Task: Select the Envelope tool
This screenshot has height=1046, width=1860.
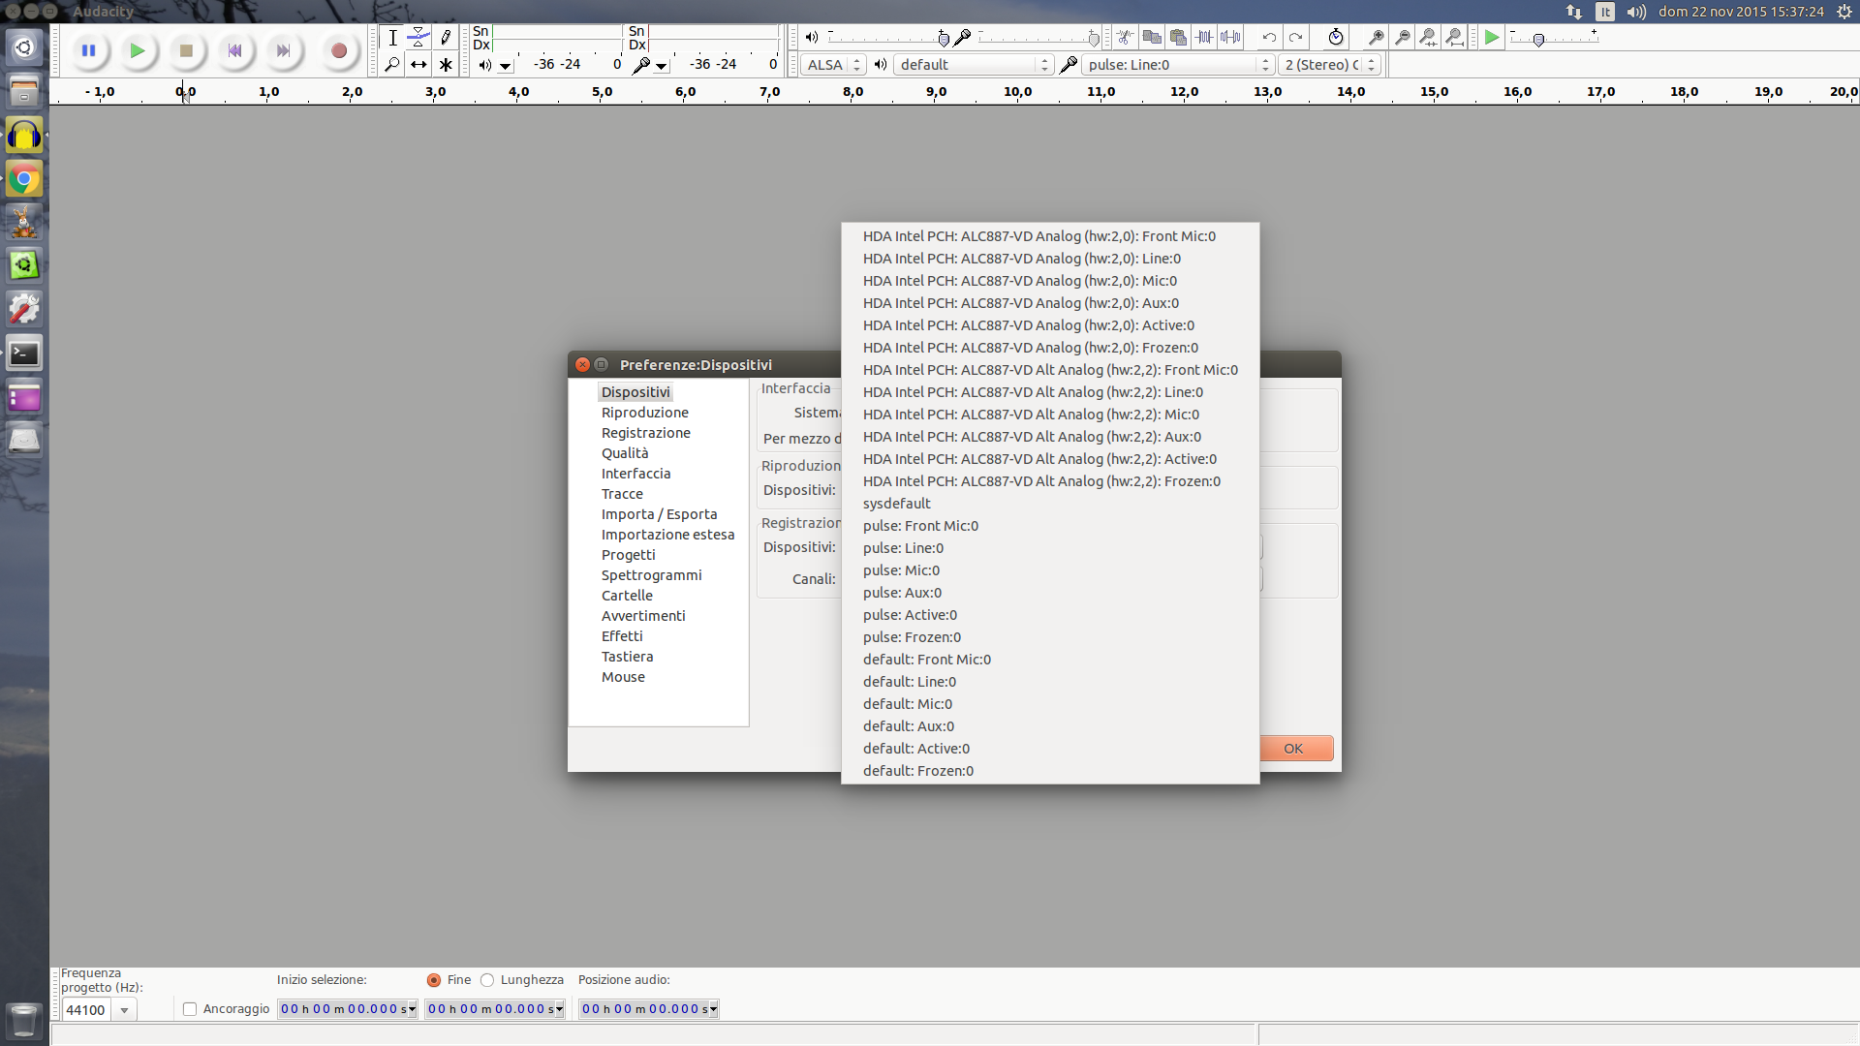Action: point(418,38)
